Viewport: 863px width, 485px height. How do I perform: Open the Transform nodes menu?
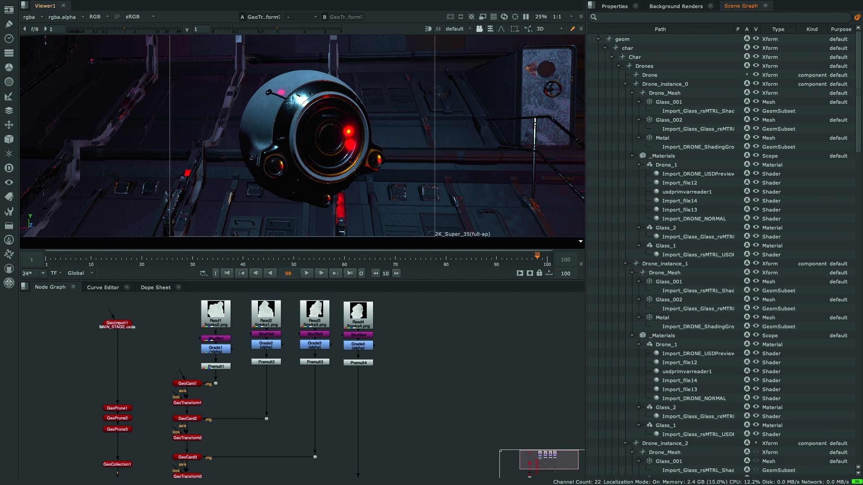click(9, 124)
